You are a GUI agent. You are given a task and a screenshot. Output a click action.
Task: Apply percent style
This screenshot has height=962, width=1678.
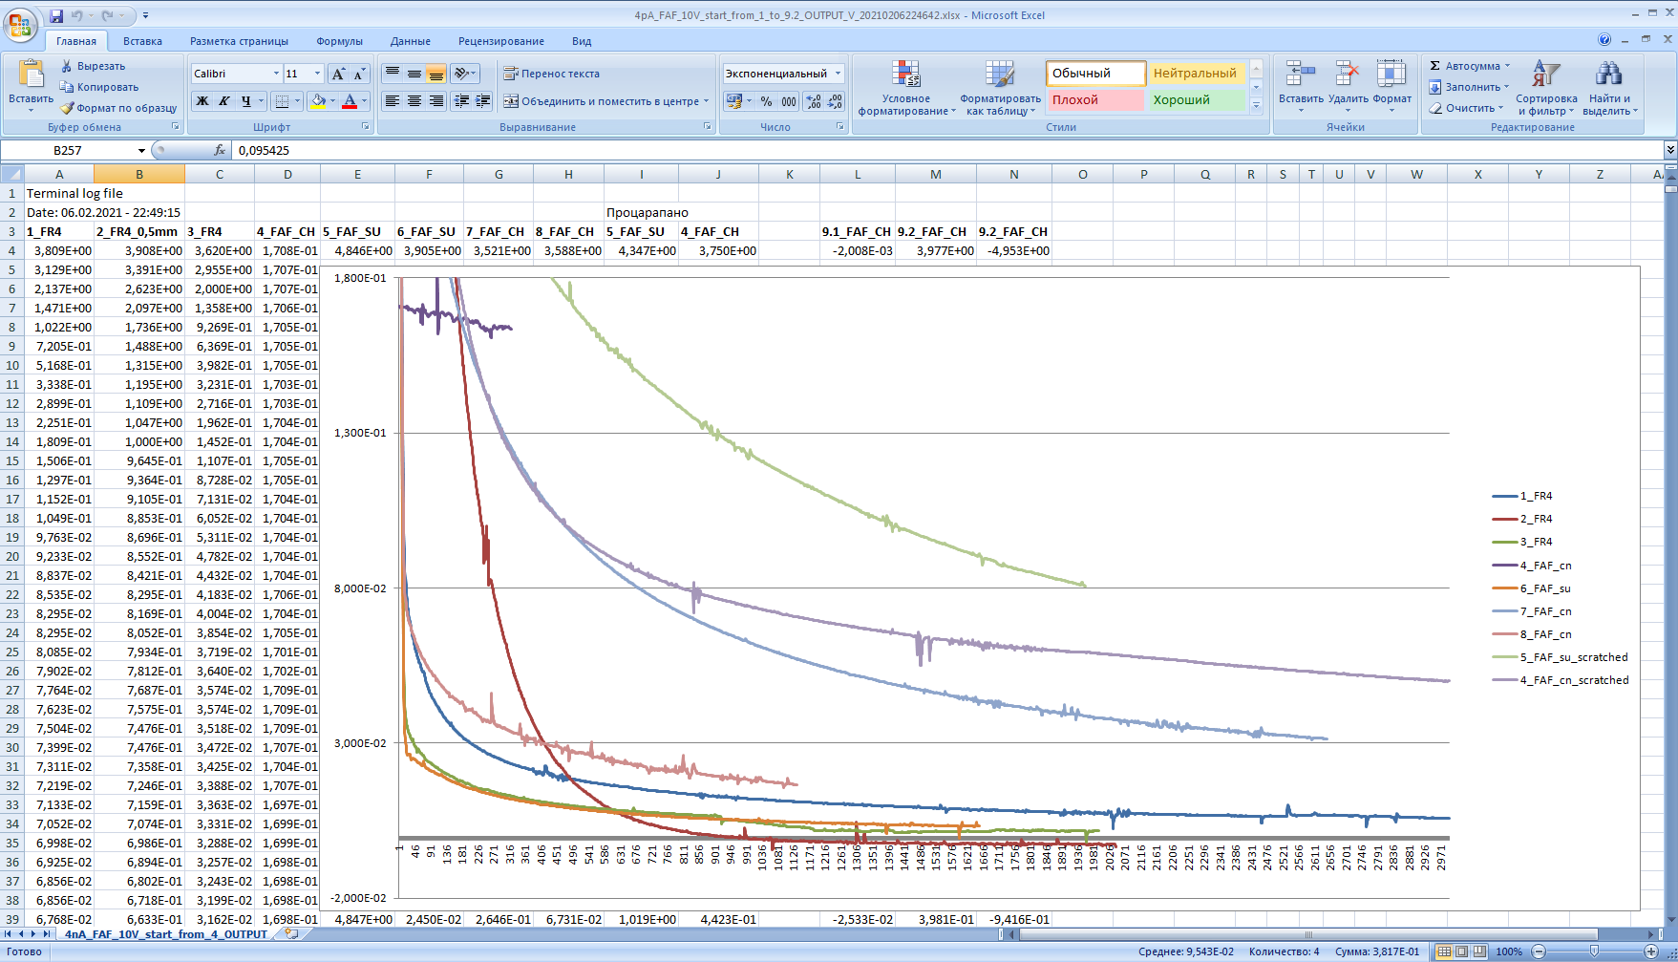pos(766,100)
